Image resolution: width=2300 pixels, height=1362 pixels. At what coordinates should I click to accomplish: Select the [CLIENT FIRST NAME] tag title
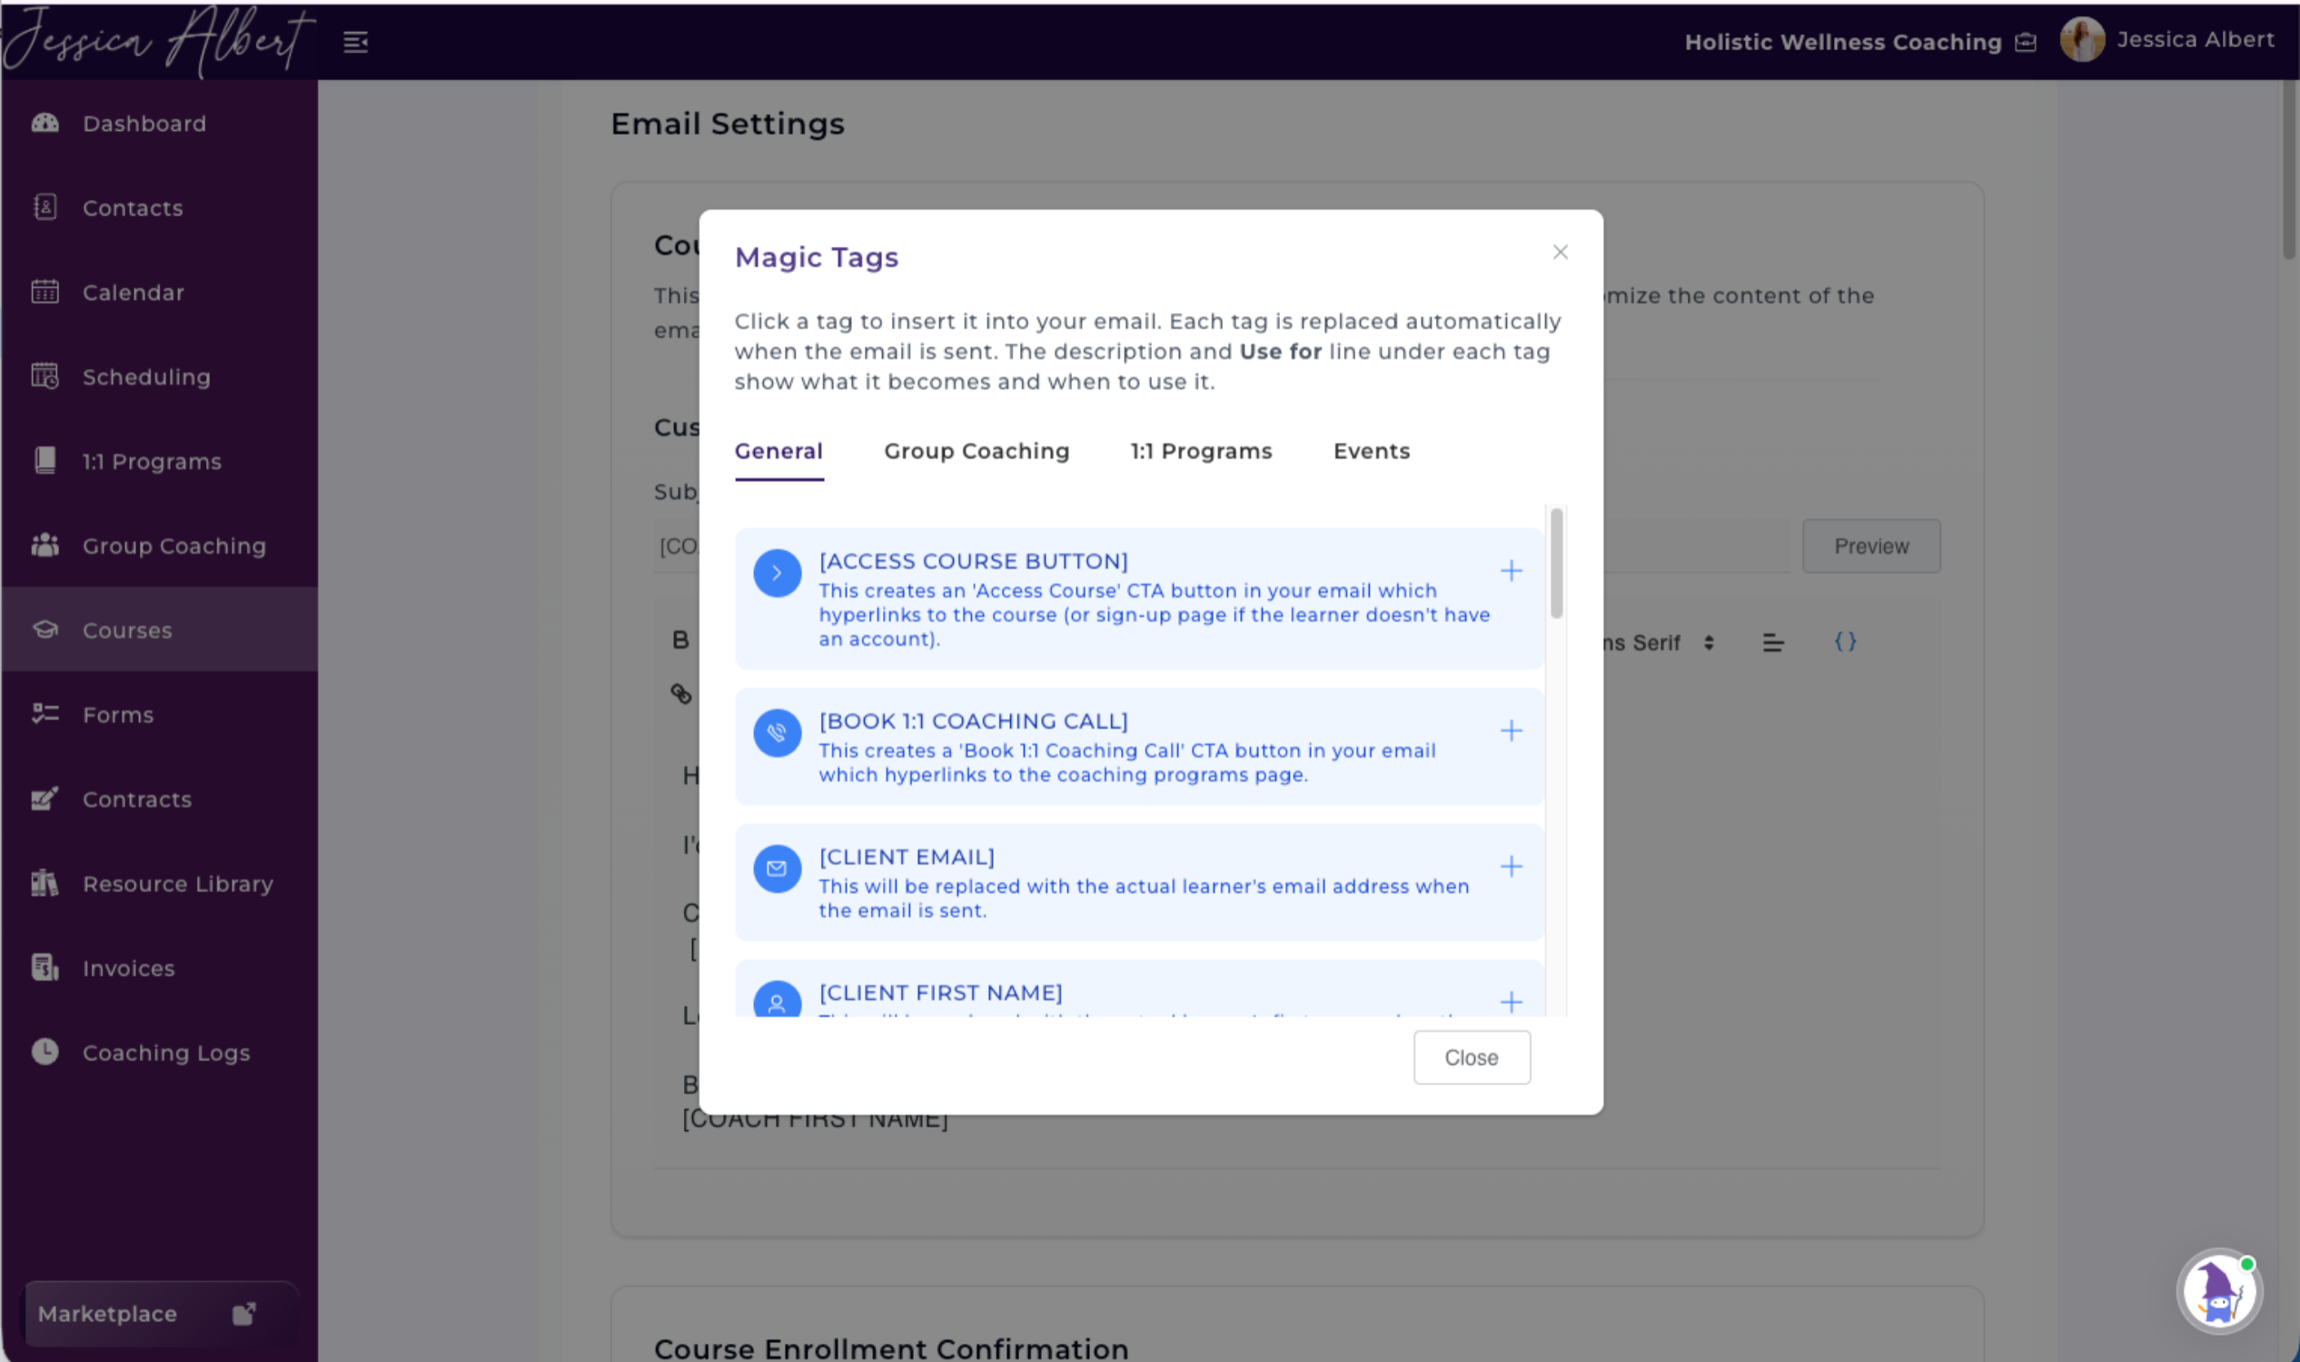click(940, 992)
